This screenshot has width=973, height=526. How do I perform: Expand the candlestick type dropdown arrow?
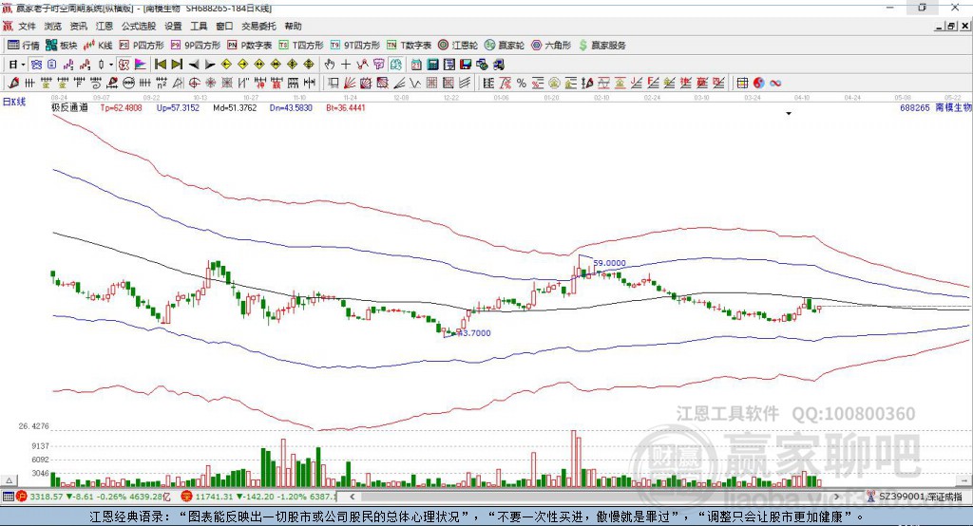[110, 65]
